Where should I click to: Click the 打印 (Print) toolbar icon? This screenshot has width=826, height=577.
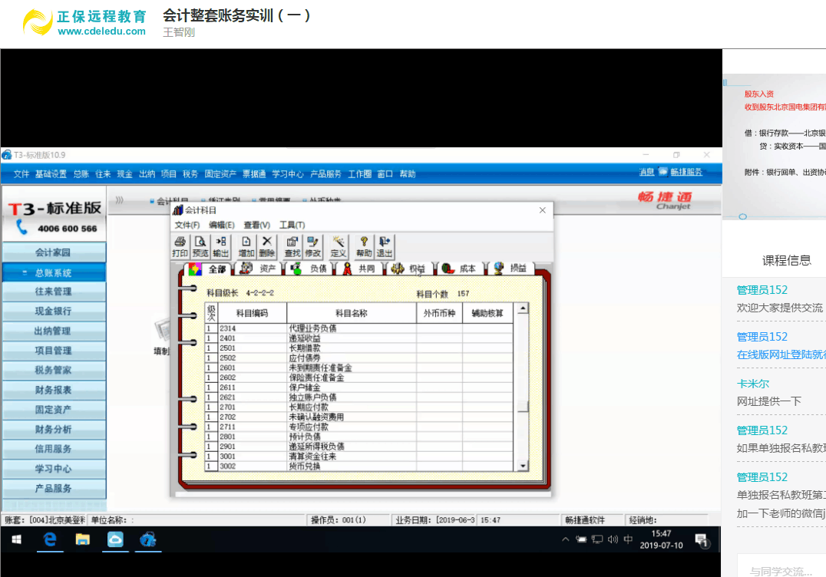pos(180,246)
